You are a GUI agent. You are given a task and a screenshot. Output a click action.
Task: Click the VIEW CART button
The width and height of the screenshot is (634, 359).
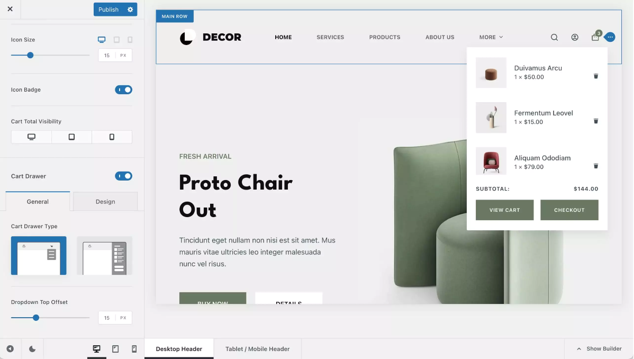(x=505, y=210)
